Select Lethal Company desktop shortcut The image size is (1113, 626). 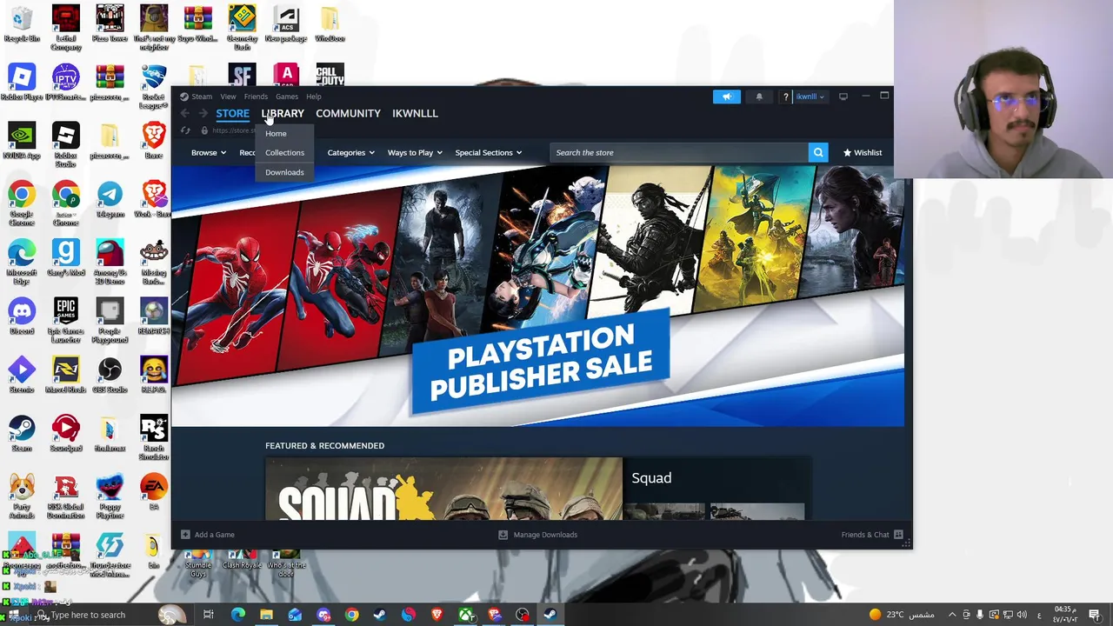click(x=65, y=28)
